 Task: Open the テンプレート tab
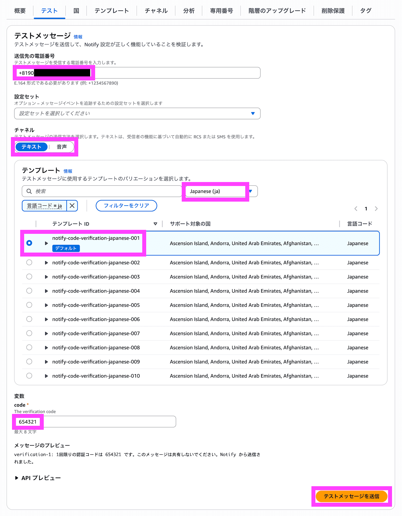(112, 11)
